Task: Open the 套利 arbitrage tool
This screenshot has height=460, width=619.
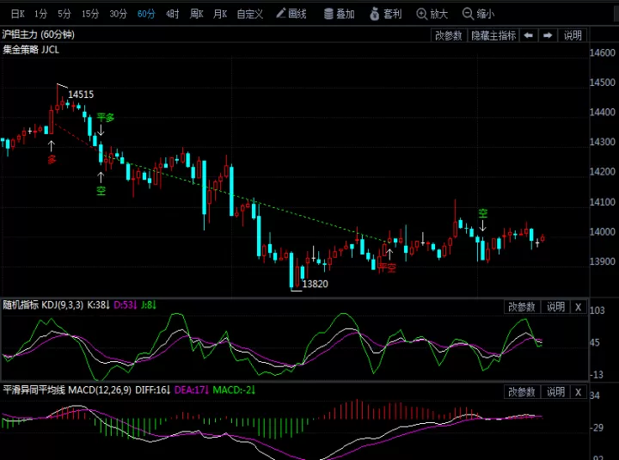Action: point(386,14)
